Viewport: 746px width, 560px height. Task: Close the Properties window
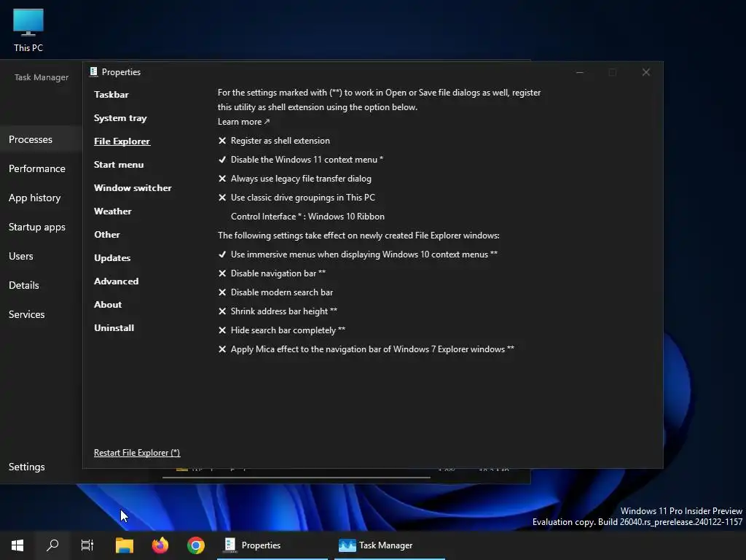645,72
